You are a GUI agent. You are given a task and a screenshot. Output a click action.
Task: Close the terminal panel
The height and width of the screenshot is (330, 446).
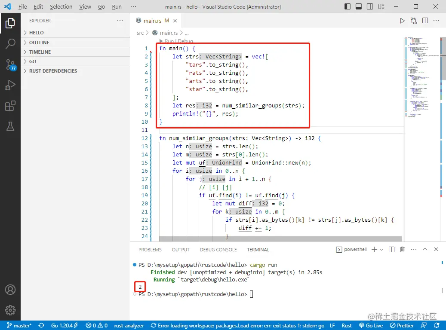[436, 249]
